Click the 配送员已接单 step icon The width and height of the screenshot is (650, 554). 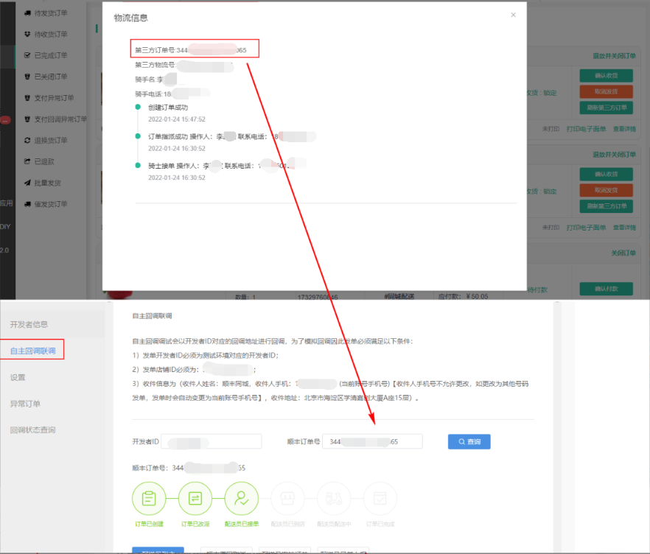[242, 499]
